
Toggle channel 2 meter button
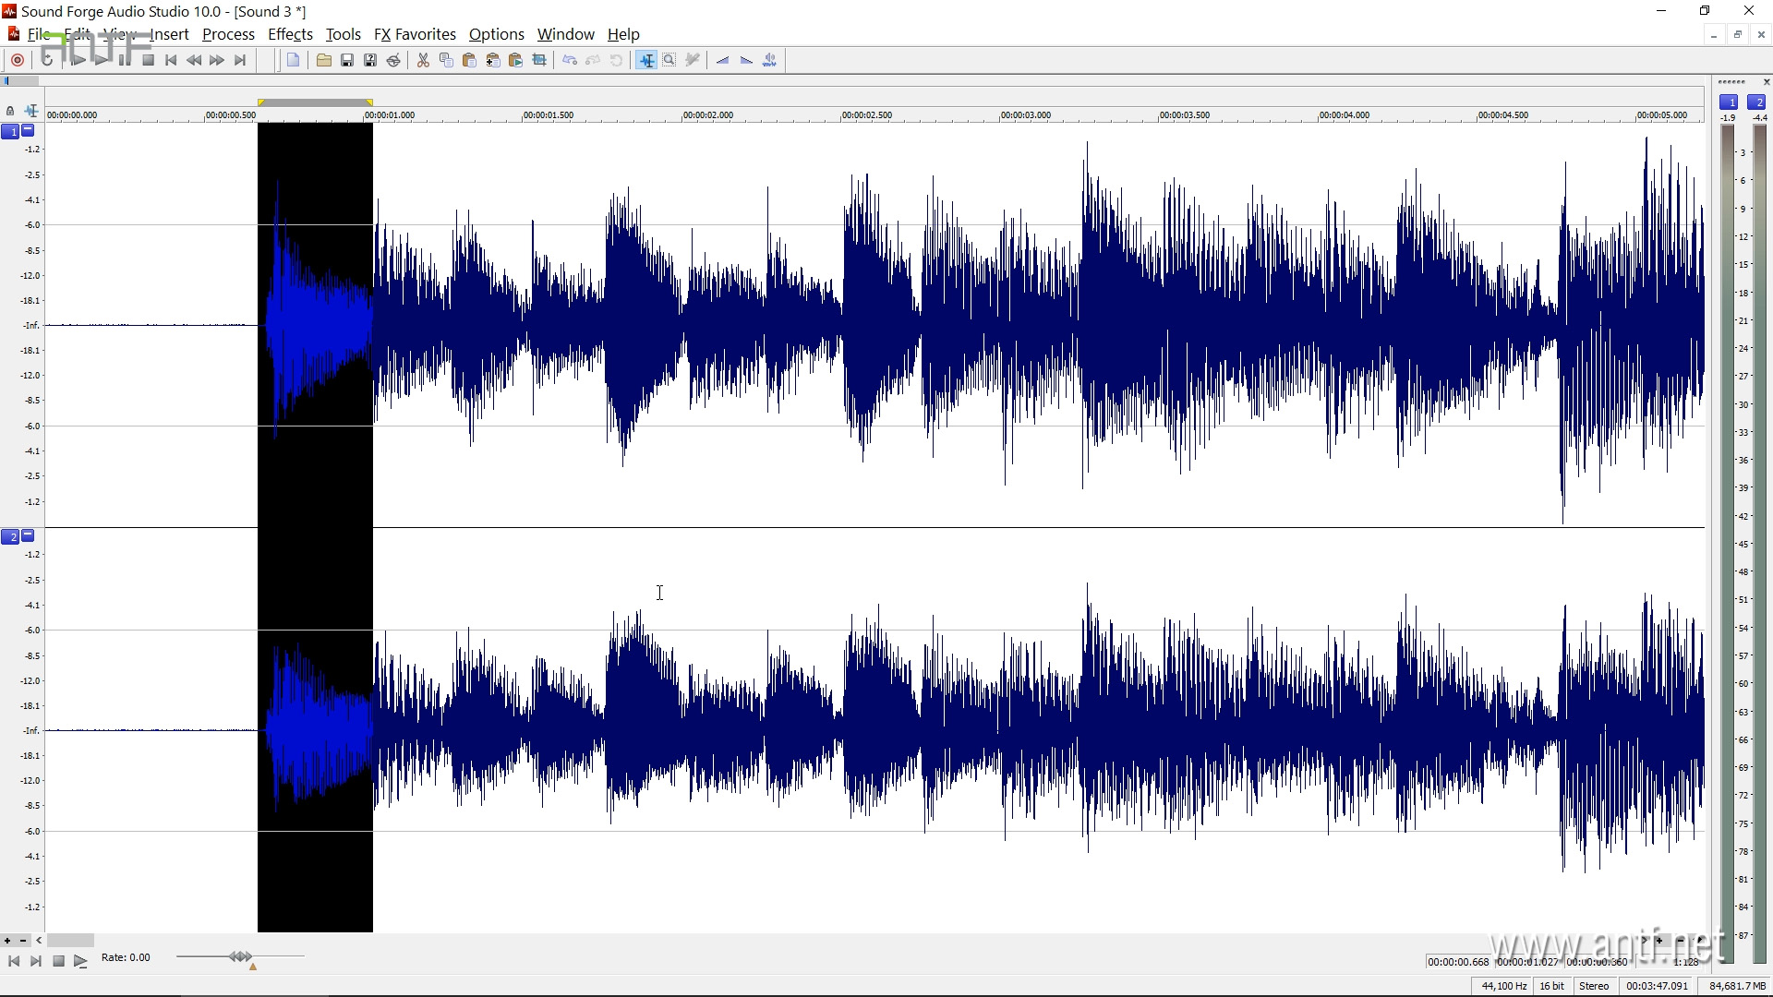click(x=1756, y=102)
